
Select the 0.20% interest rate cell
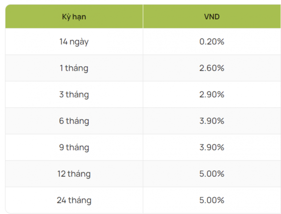click(212, 42)
